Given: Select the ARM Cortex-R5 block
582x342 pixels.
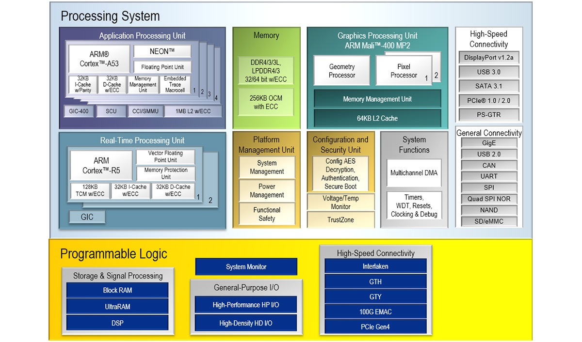Looking at the screenshot, I should (101, 165).
